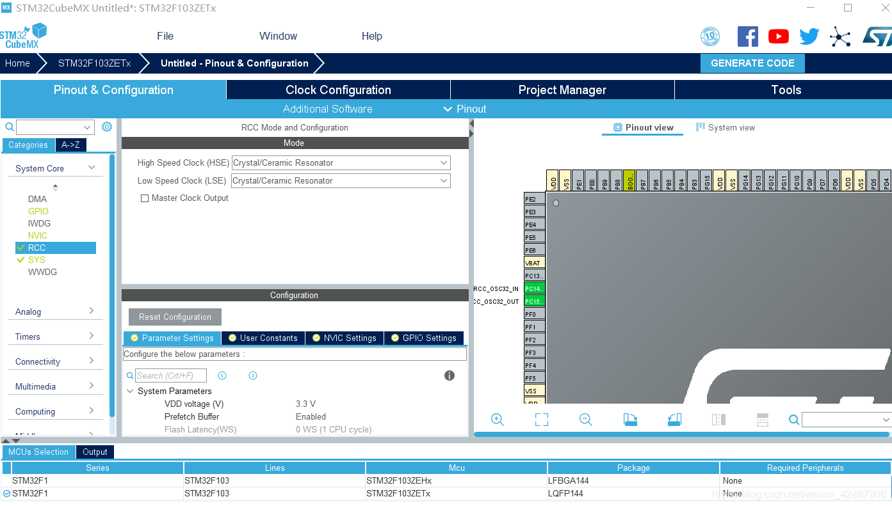Open the User Constants tab
Image resolution: width=892 pixels, height=506 pixels.
tap(263, 338)
